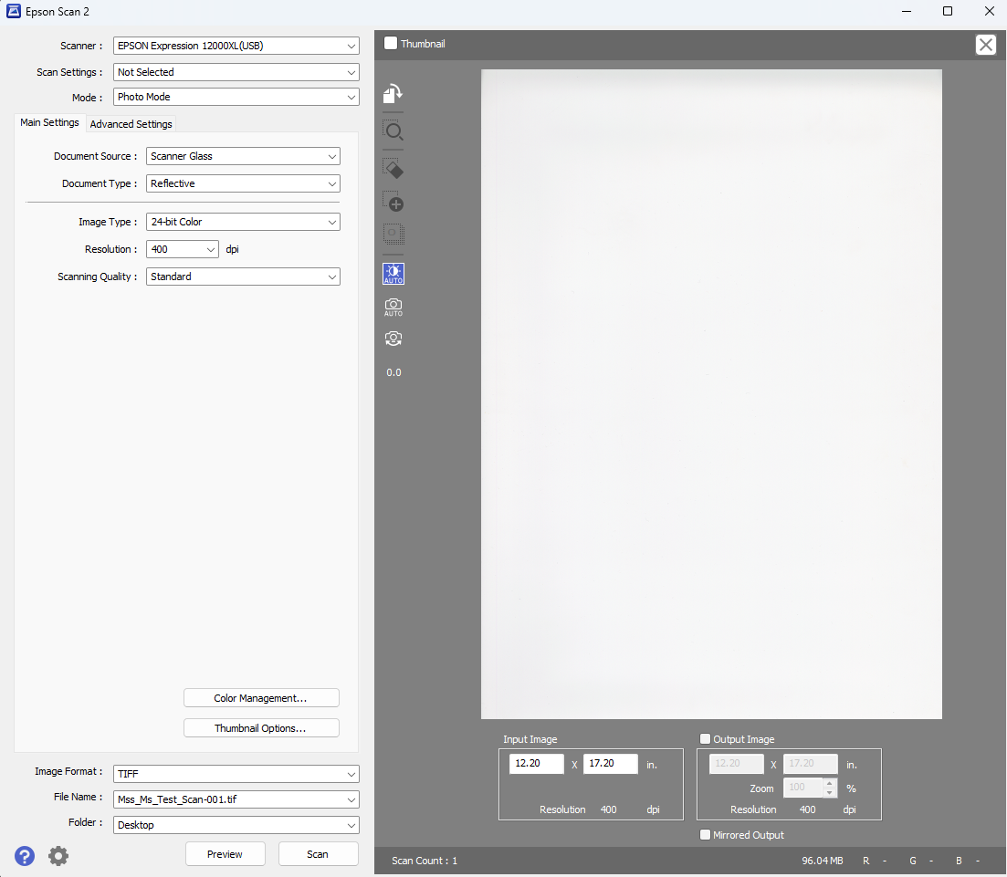Enable Mirrored Output
Viewport: 1007px width, 877px height.
[x=705, y=834]
